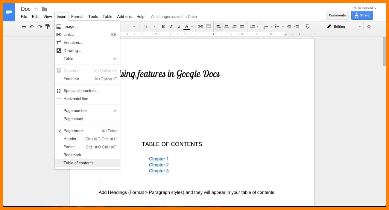Increase the paragraph indent
Screen dimensions: 389x210
pyautogui.click(x=297, y=27)
